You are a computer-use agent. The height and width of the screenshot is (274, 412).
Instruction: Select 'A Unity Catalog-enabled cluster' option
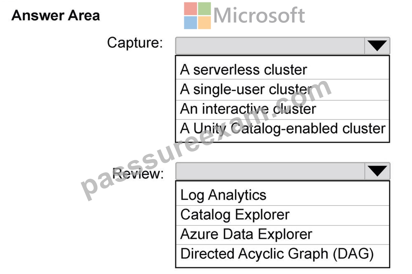click(x=282, y=129)
